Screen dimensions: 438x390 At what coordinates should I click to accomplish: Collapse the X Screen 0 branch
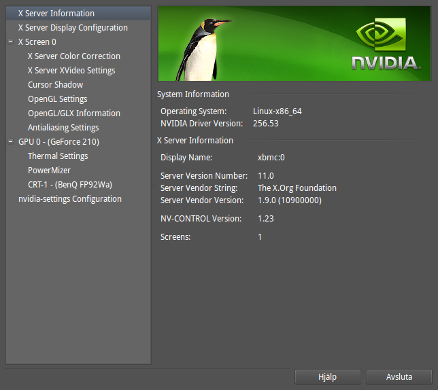(11, 42)
